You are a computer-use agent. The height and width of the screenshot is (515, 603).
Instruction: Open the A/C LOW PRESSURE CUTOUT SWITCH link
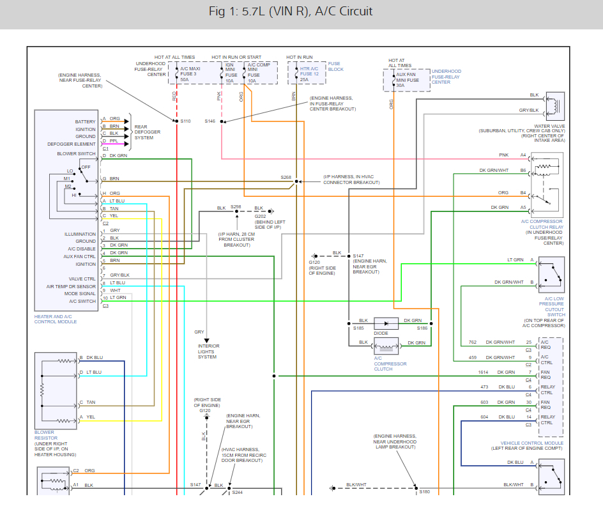pos(551,307)
